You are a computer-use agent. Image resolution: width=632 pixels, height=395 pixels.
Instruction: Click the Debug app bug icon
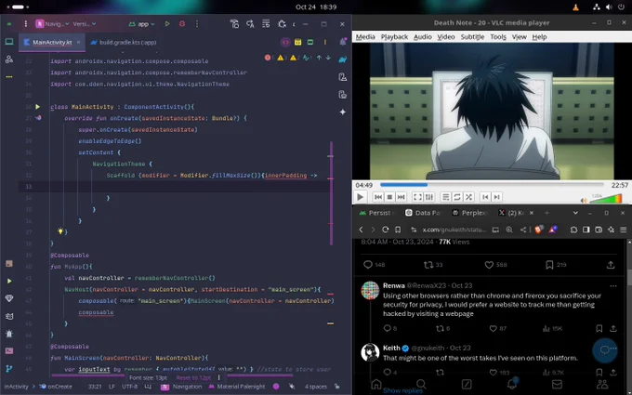click(x=182, y=24)
